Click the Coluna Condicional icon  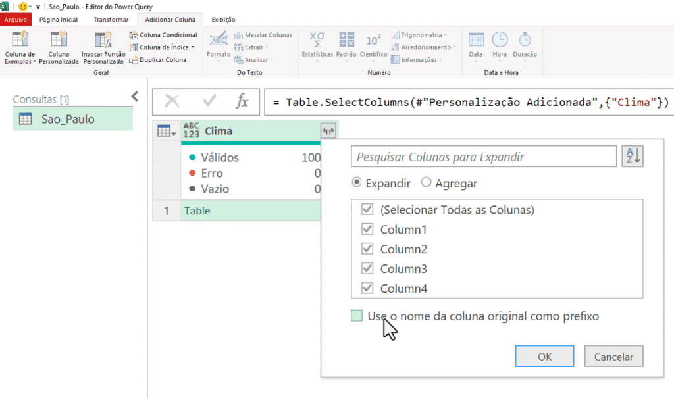pos(134,35)
